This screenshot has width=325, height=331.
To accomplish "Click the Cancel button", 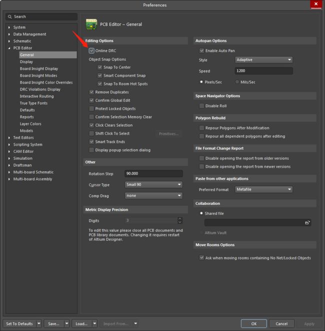I will [x=281, y=323].
